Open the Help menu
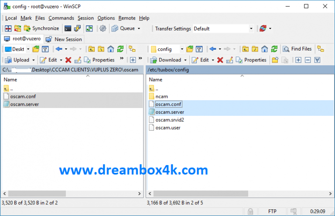Screen dimensions: 335x216 (144, 18)
